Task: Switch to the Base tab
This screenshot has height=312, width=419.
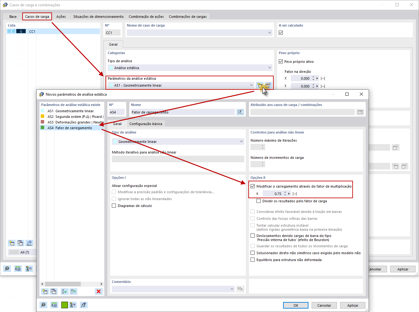Action: pos(13,17)
